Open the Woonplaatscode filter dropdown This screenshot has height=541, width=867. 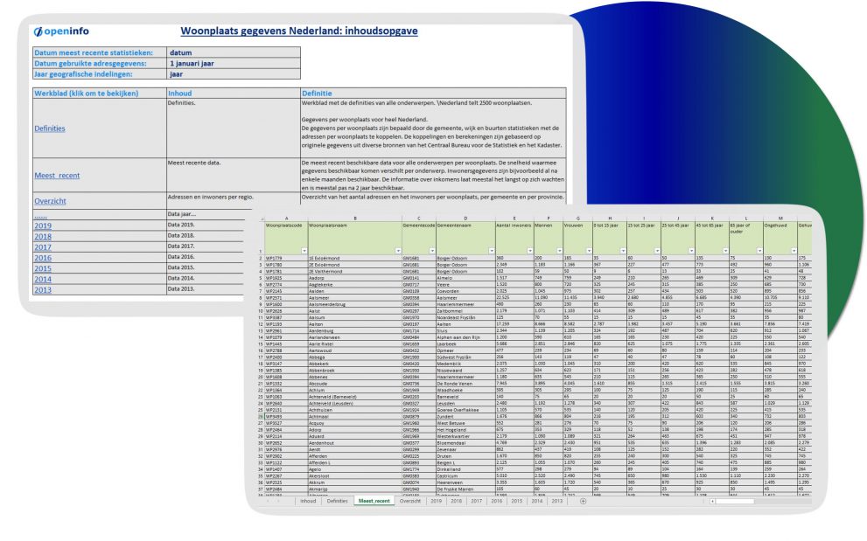304,251
